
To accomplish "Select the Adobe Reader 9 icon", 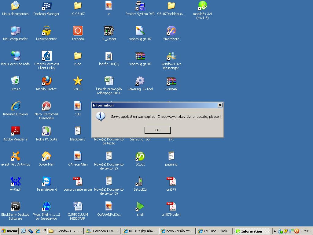I will coord(15,132).
